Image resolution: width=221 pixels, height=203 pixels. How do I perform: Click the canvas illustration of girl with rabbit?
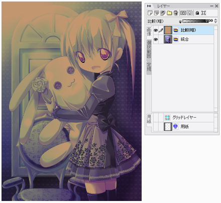71,101
